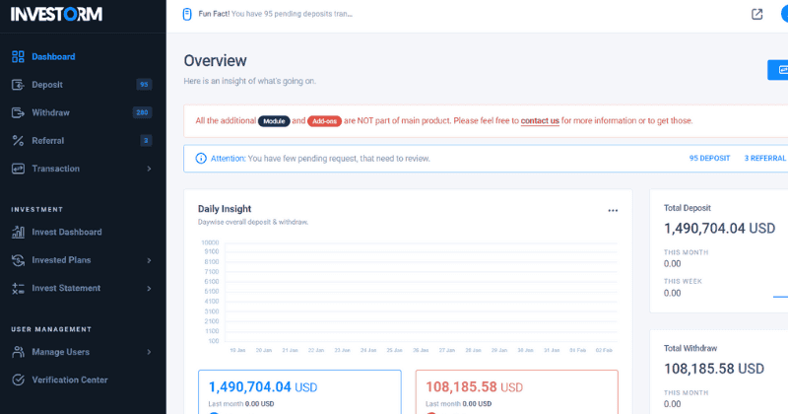Expand the Manage Users submenu

pyautogui.click(x=149, y=352)
